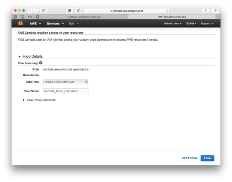Click 'Lambda execution role permissions' text
Screen dimensions: 232x182
coord(66,69)
